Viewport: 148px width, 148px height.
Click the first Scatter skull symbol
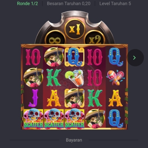[33, 119]
